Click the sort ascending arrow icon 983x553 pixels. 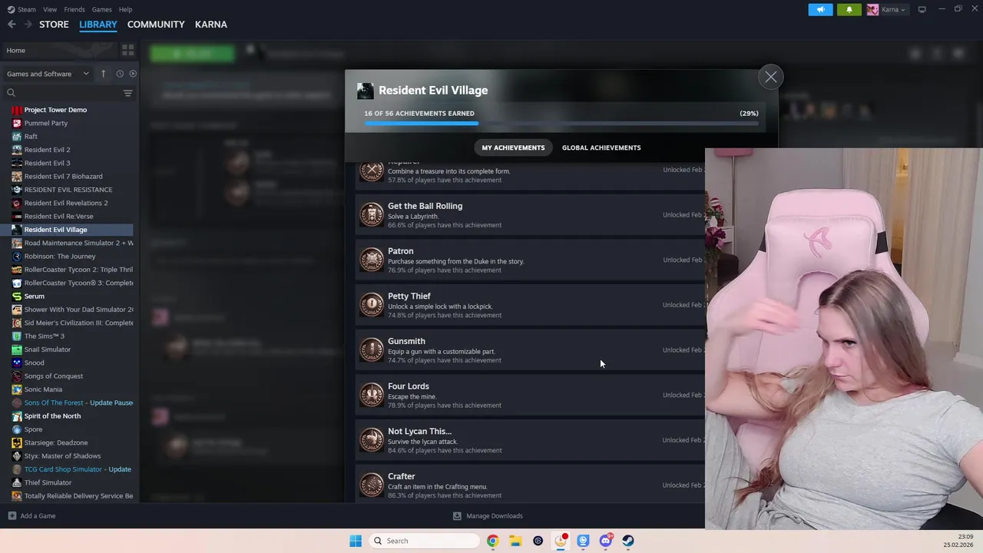[x=103, y=74]
